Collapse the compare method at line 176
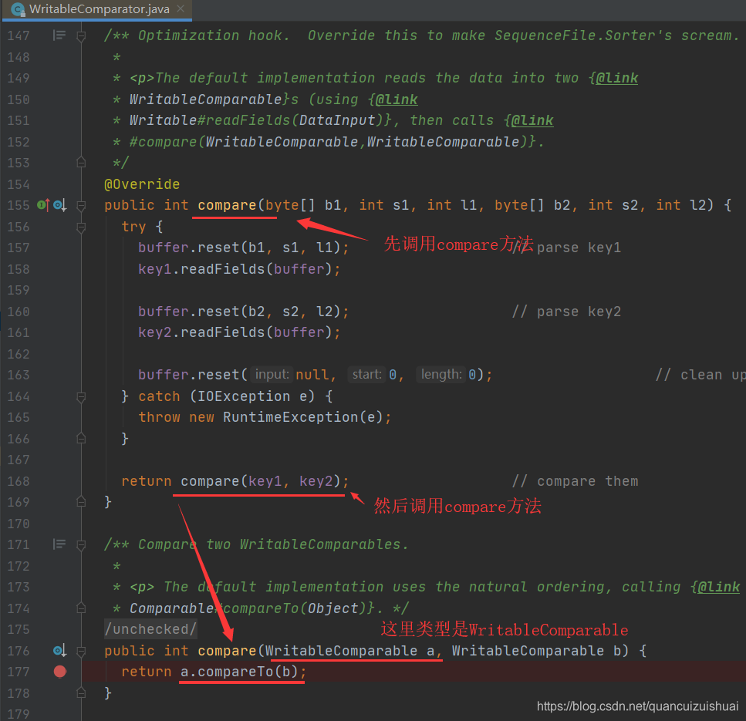The image size is (746, 721). (81, 651)
